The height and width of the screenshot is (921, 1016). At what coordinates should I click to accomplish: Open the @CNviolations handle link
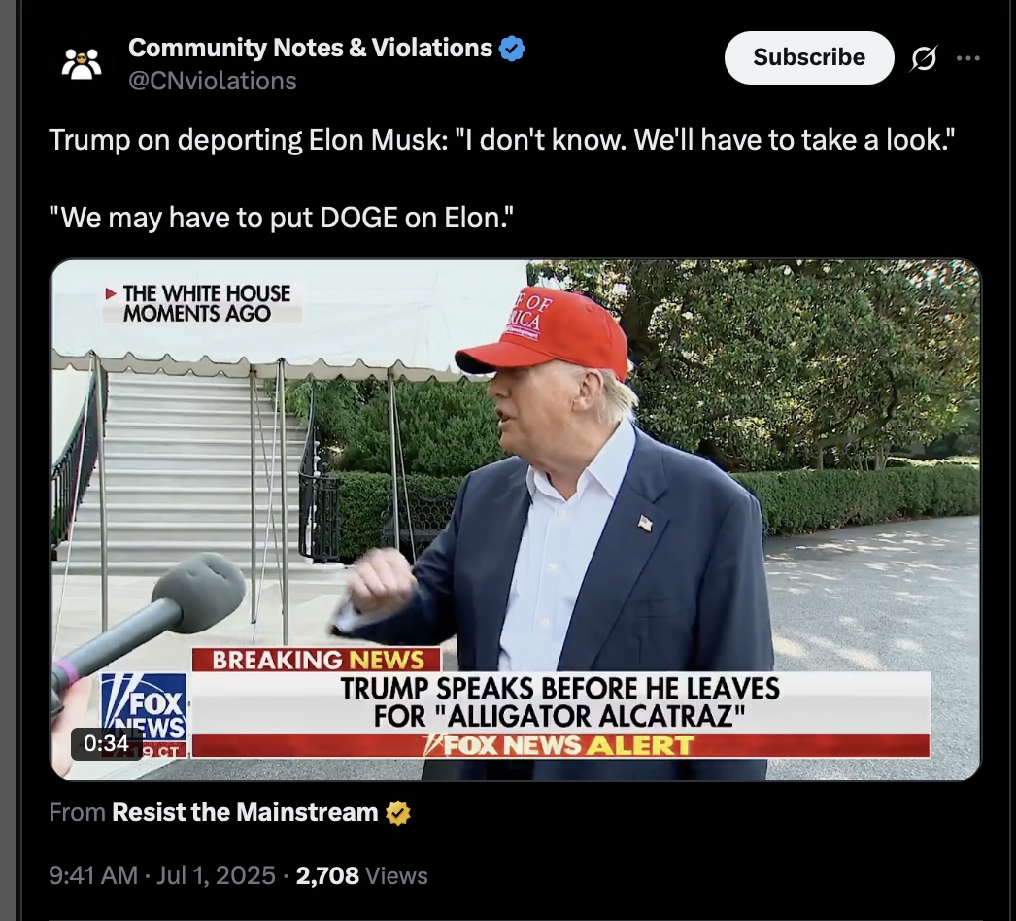coord(213,81)
